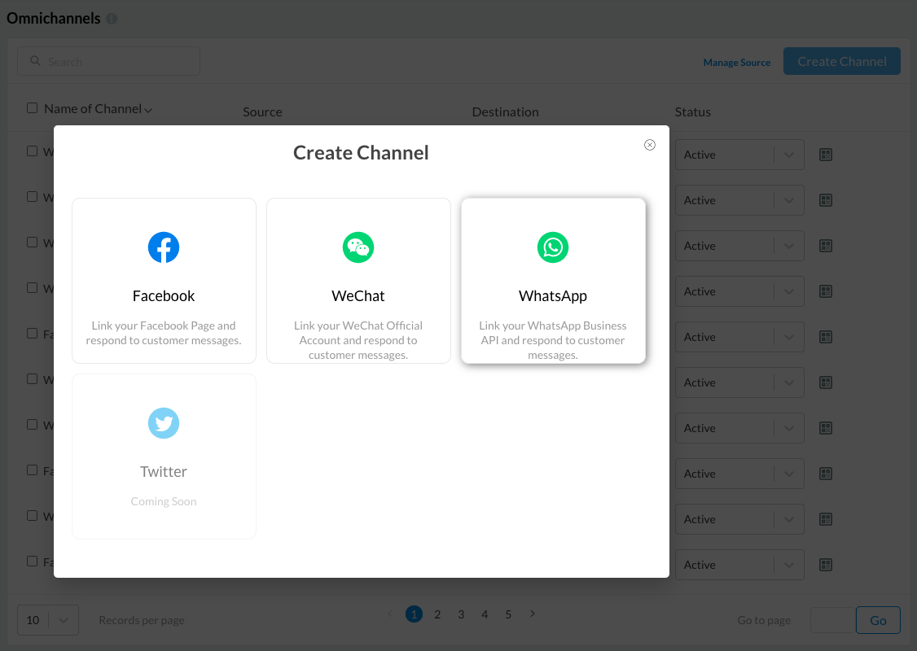Open QR code icon in sixth row
Viewport: 917px width, 651px height.
826,382
